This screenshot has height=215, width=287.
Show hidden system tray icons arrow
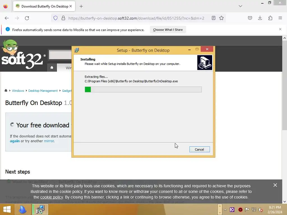tap(225, 210)
